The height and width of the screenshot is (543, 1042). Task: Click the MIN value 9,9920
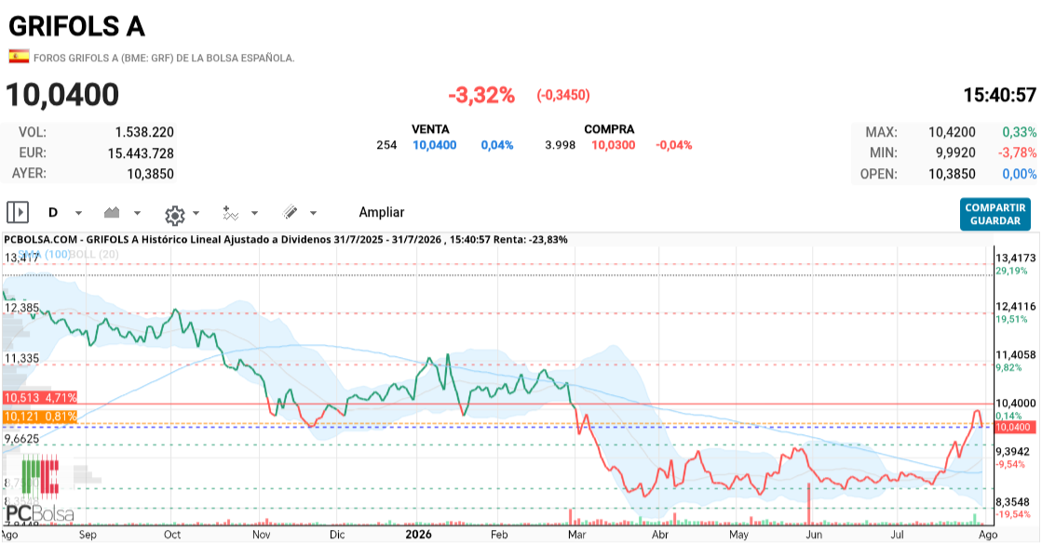pyautogui.click(x=955, y=152)
